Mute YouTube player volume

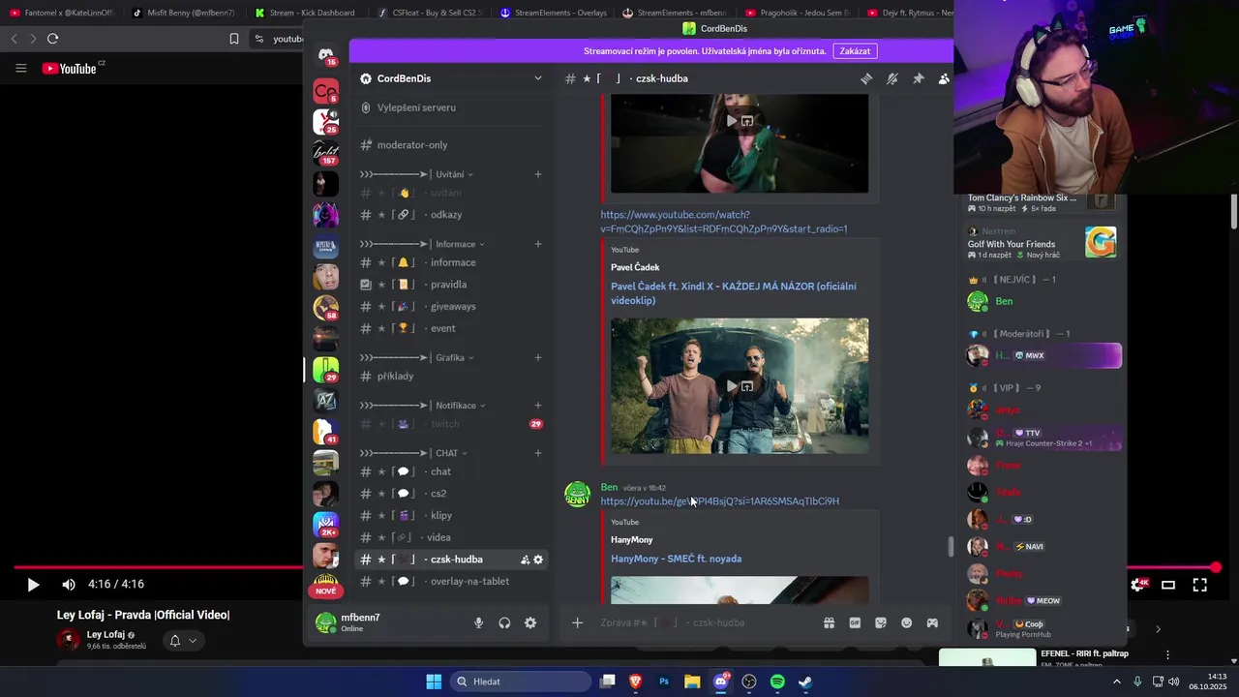tap(69, 585)
